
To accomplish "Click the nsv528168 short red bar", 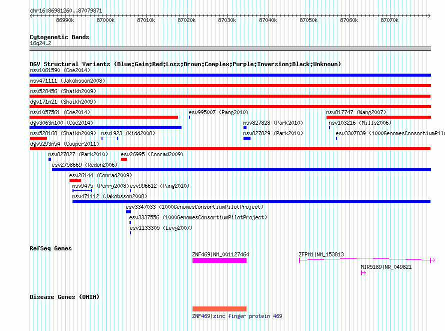I will pos(38,138).
